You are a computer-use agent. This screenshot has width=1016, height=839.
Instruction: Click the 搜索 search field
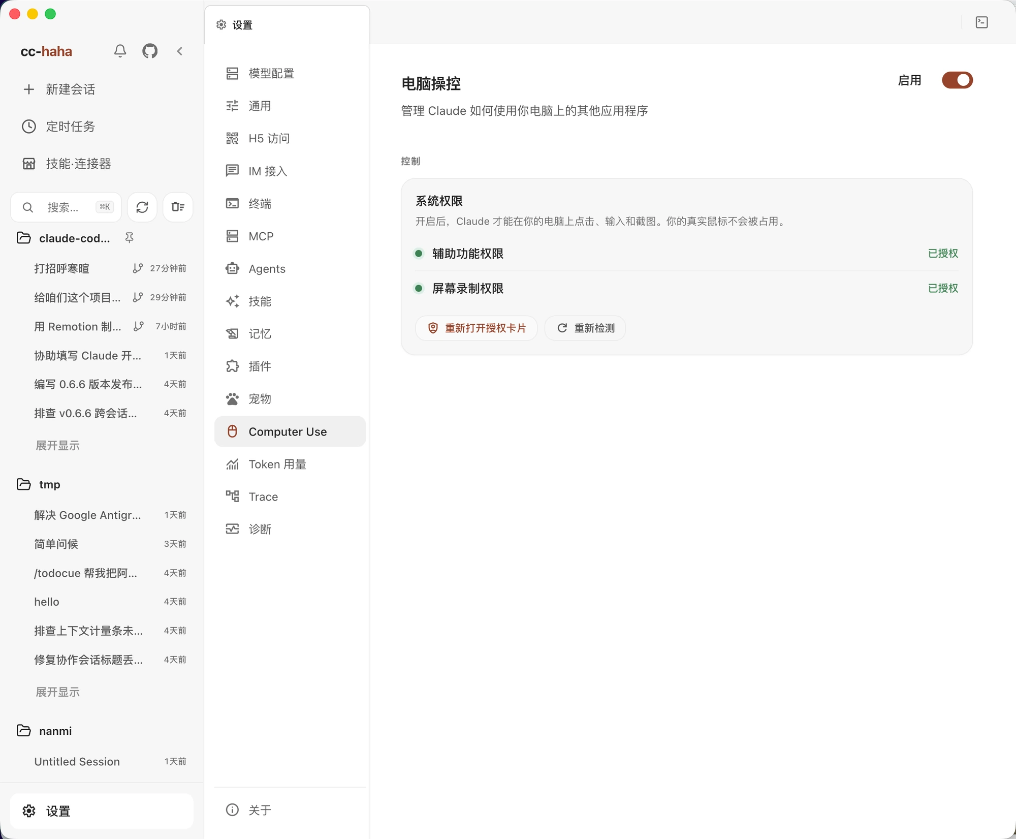pos(66,207)
